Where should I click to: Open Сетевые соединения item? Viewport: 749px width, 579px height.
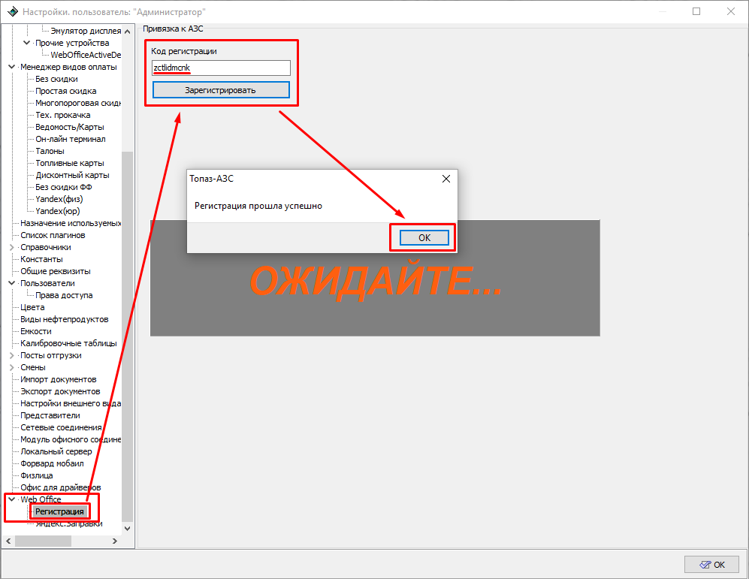pos(61,427)
